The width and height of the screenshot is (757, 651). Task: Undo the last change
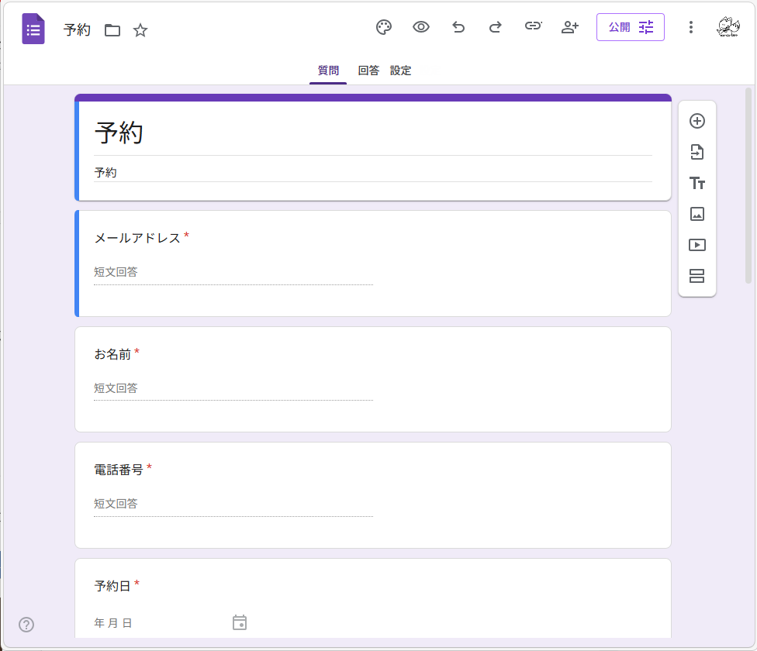pos(458,26)
